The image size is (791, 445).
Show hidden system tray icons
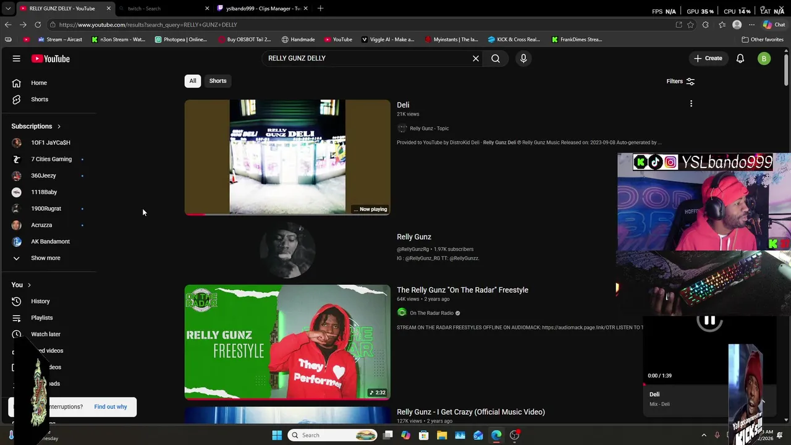click(704, 435)
